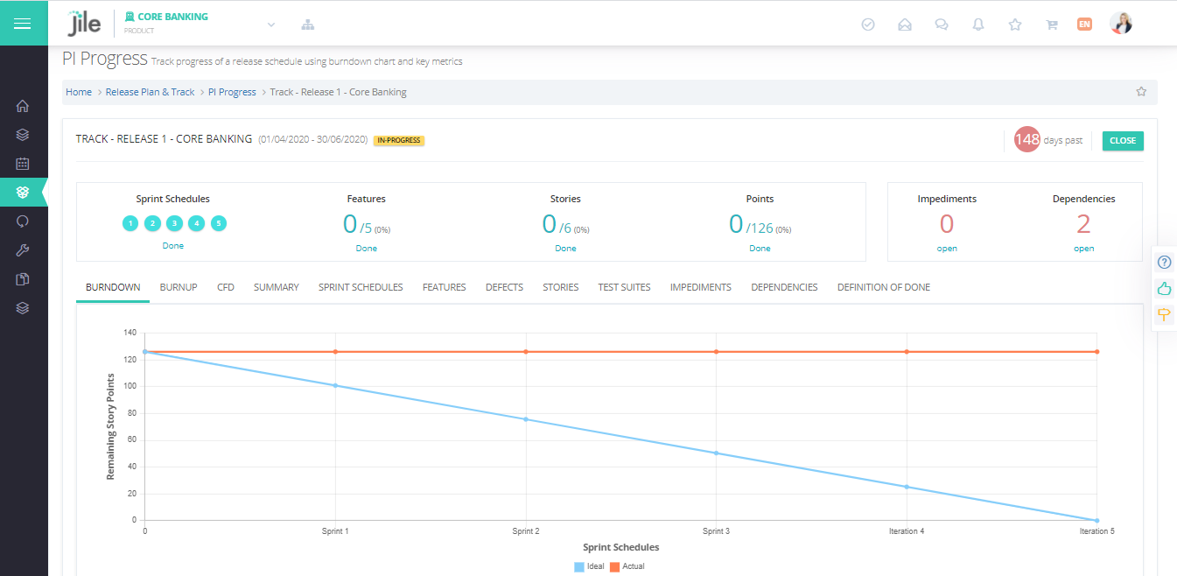The height and width of the screenshot is (576, 1177).
Task: Switch to the CFD tab
Action: 226,287
